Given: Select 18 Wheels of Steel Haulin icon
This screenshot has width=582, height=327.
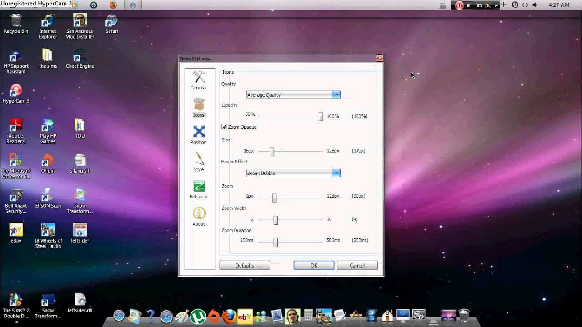Looking at the screenshot, I should click(48, 236).
